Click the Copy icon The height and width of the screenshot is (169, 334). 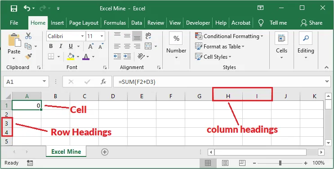pos(28,46)
